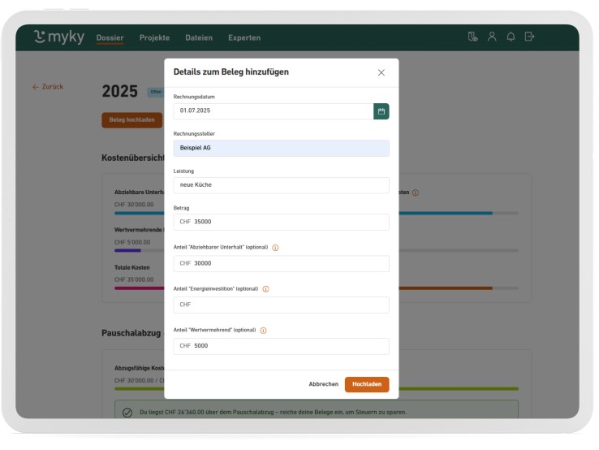Click the Betrag amount field
Image resolution: width=599 pixels, height=450 pixels.
tap(281, 222)
